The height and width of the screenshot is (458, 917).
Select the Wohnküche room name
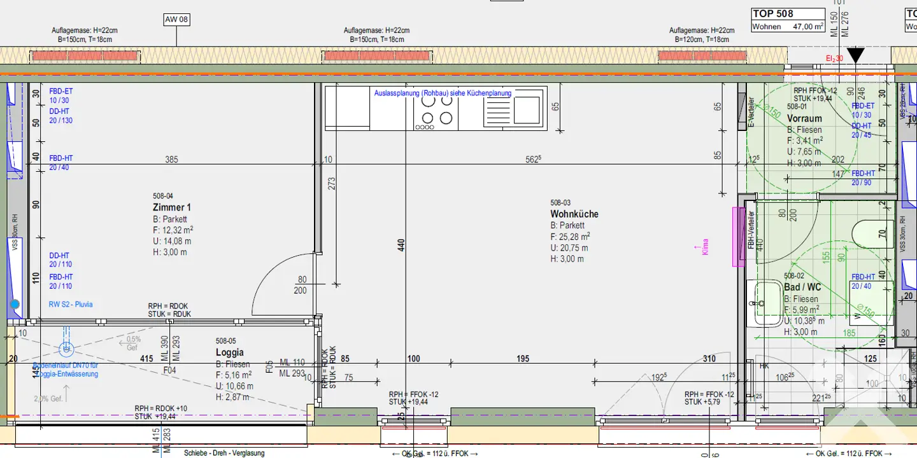coord(574,214)
